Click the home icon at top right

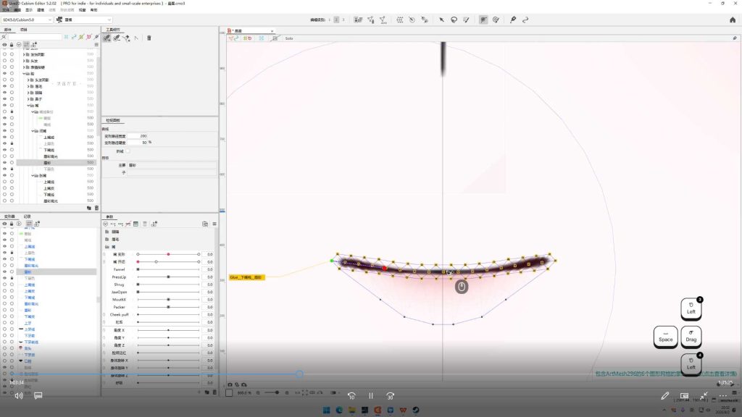click(x=733, y=20)
